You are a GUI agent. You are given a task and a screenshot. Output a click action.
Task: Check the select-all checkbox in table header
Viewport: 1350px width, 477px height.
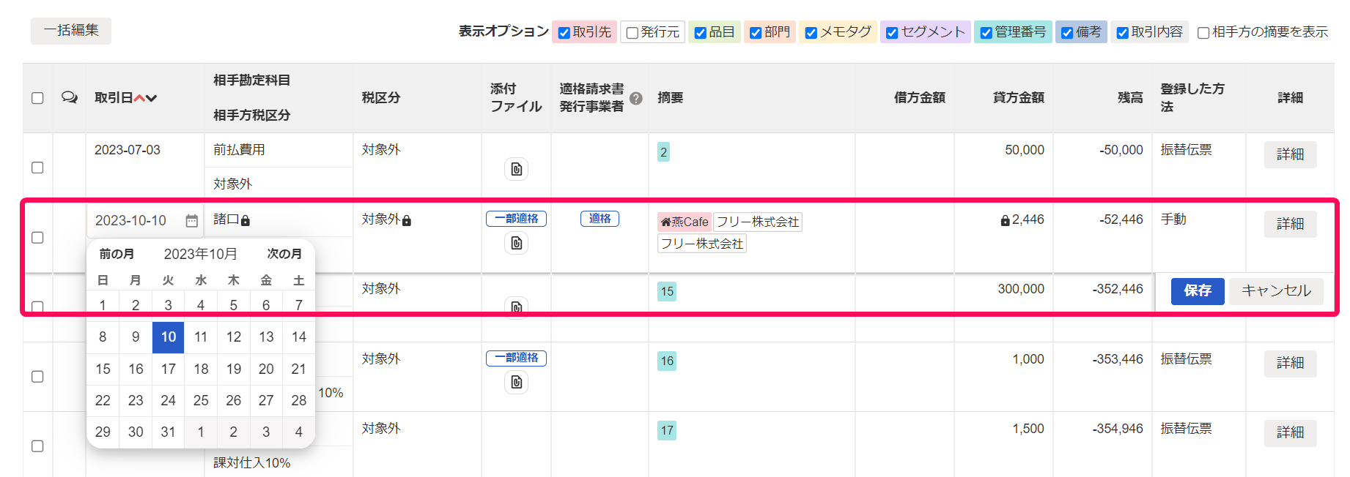coord(37,98)
